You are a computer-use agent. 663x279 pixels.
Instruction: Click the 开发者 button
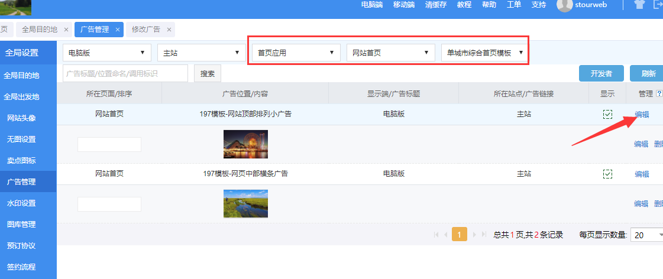pyautogui.click(x=601, y=73)
